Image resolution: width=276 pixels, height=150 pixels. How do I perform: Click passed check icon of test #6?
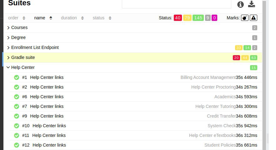17,97
